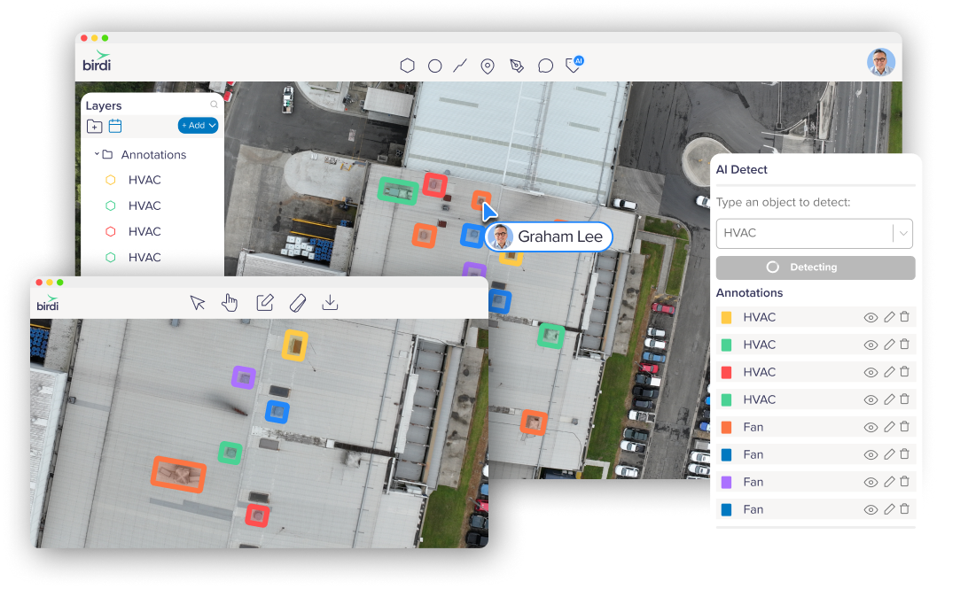968x589 pixels.
Task: Pick the location marker tool
Action: coord(488,65)
